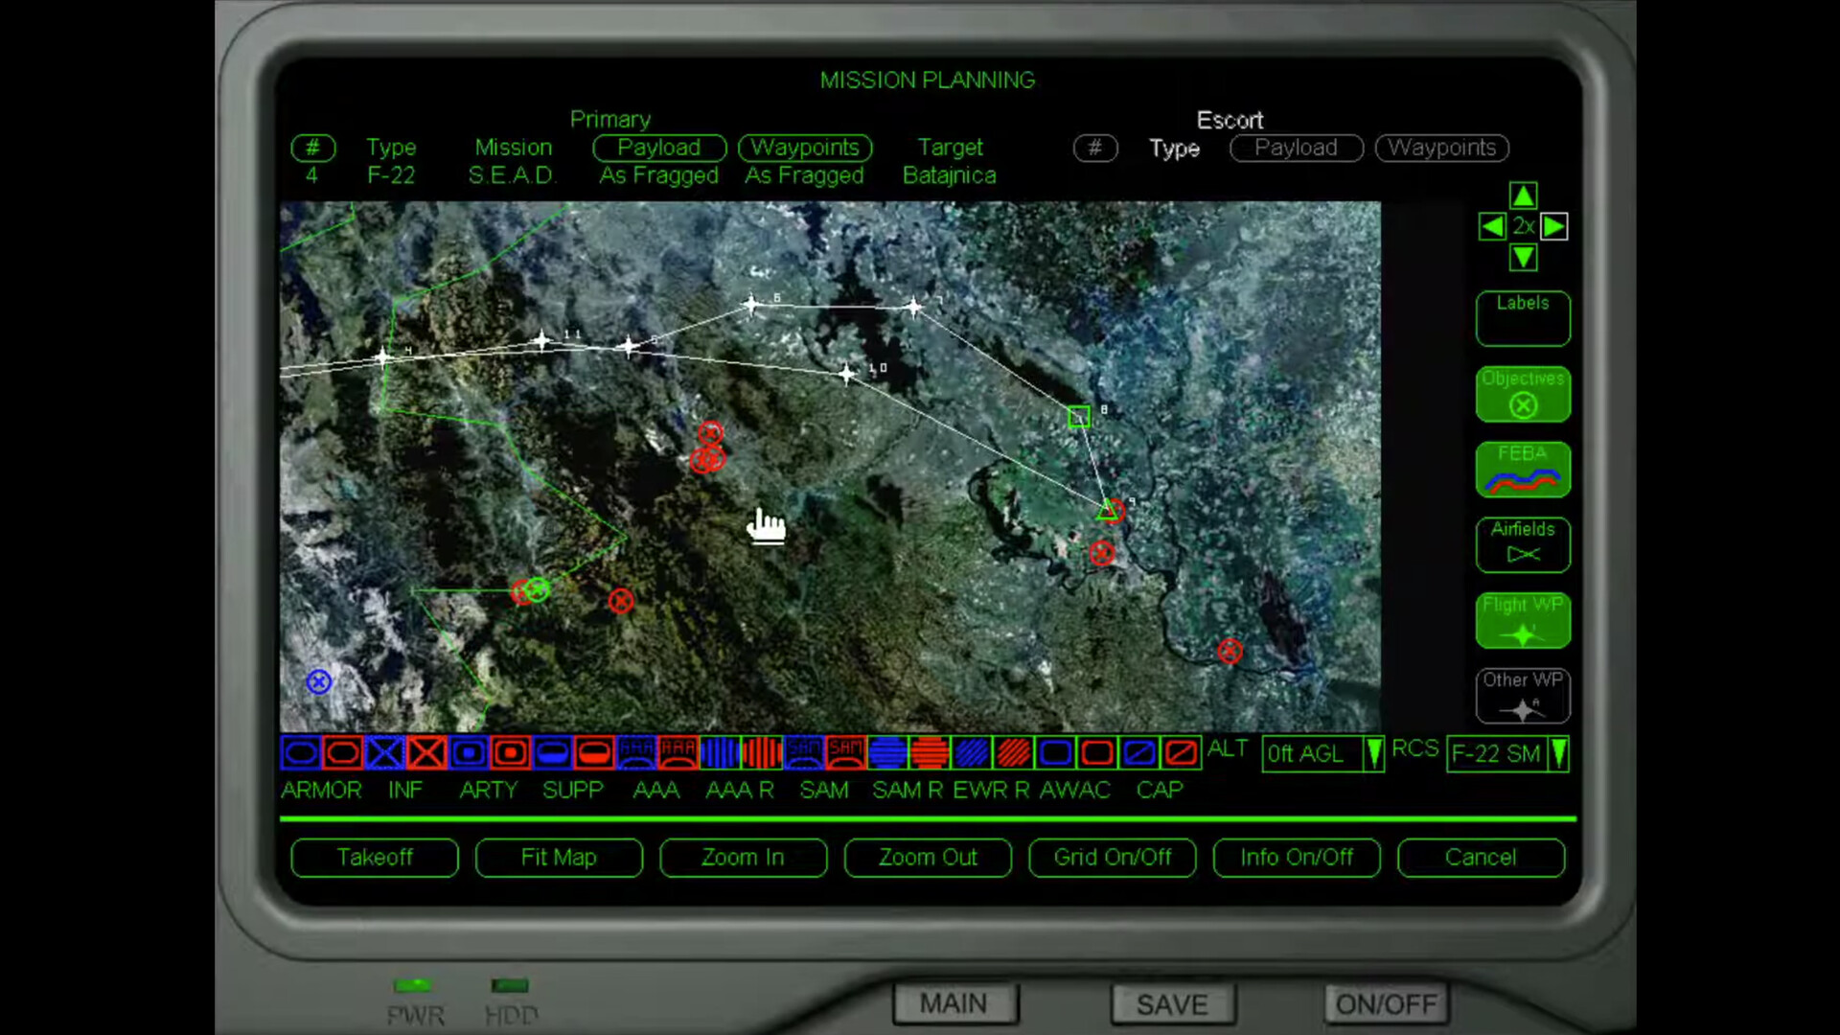The height and width of the screenshot is (1035, 1840).
Task: Select the blue AWAC icon
Action: pos(1057,754)
